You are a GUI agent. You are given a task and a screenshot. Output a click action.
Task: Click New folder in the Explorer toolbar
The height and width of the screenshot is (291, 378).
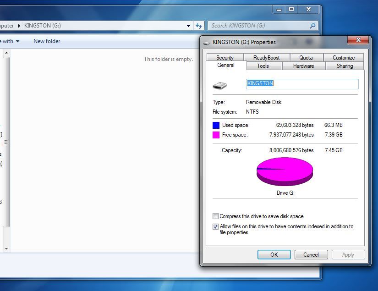click(x=47, y=41)
